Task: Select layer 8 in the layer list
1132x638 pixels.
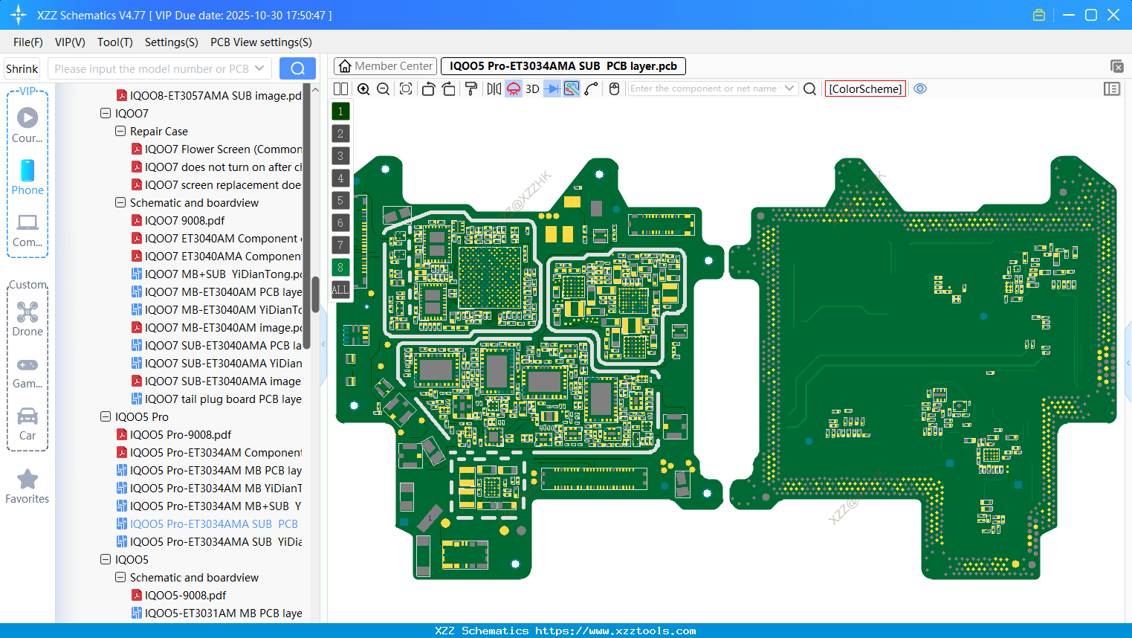Action: 340,267
